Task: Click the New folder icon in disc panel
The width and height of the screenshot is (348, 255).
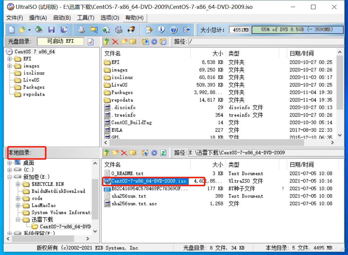Action: point(124,42)
